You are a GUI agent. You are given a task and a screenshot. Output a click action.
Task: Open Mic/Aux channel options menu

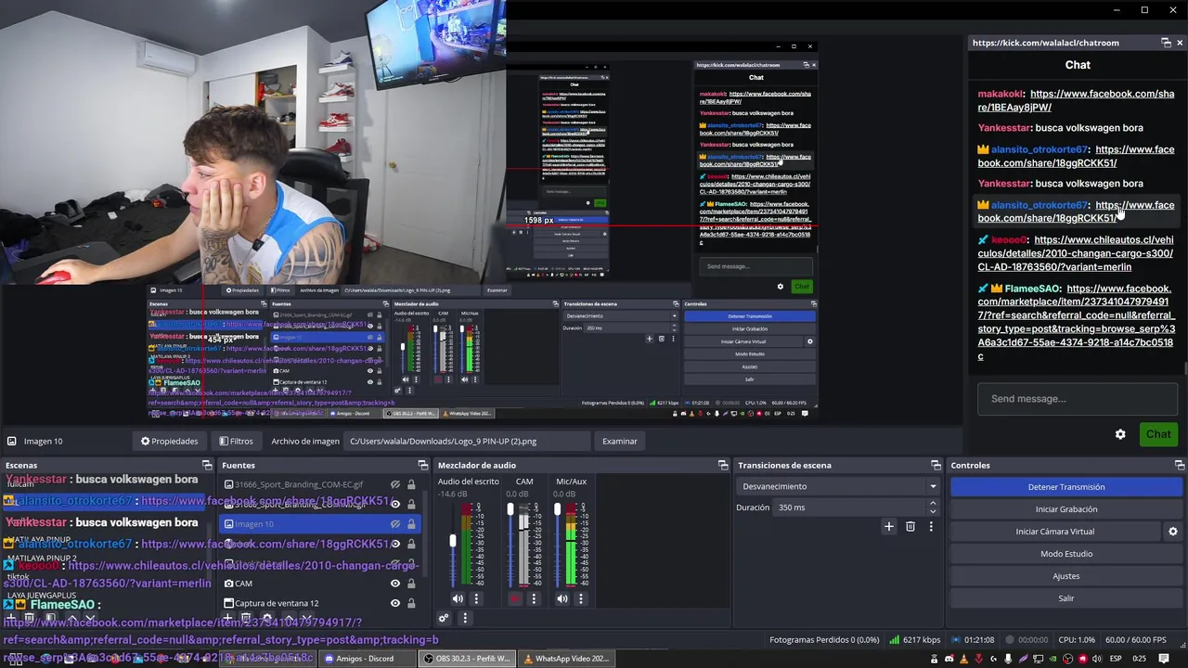tap(581, 599)
